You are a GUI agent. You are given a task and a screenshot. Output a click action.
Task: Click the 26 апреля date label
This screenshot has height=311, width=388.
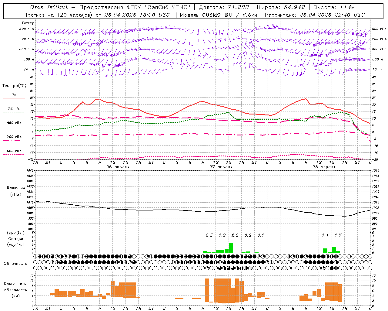coord(118,167)
